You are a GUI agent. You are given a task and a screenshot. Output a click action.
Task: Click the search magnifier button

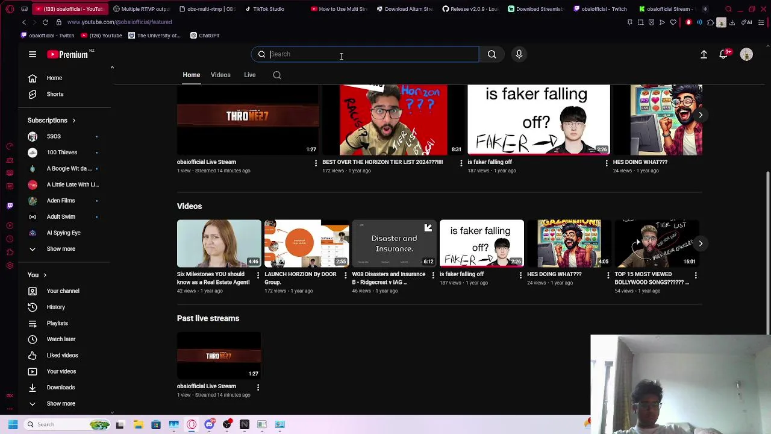pos(492,54)
